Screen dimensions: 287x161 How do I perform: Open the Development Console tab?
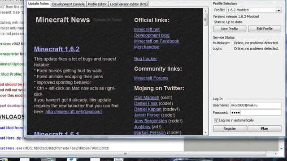68,4
